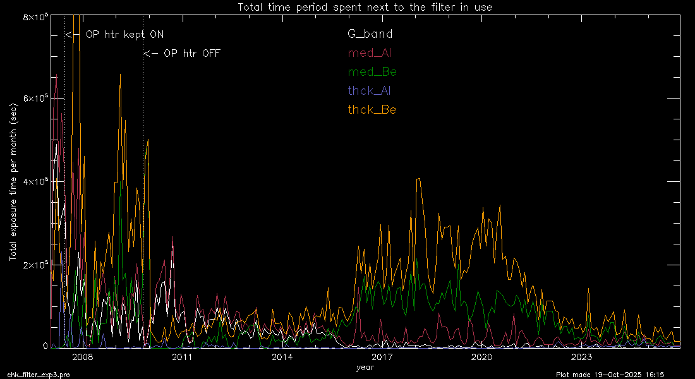The width and height of the screenshot is (695, 379).
Task: Click the chk_filter_exp3.pro footer text
Action: coord(39,375)
